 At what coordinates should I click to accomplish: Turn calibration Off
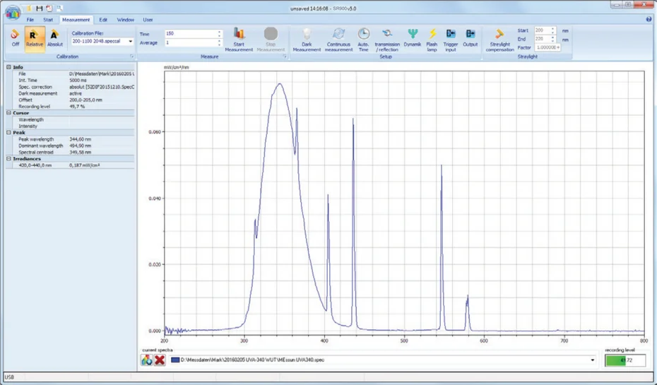pos(15,37)
